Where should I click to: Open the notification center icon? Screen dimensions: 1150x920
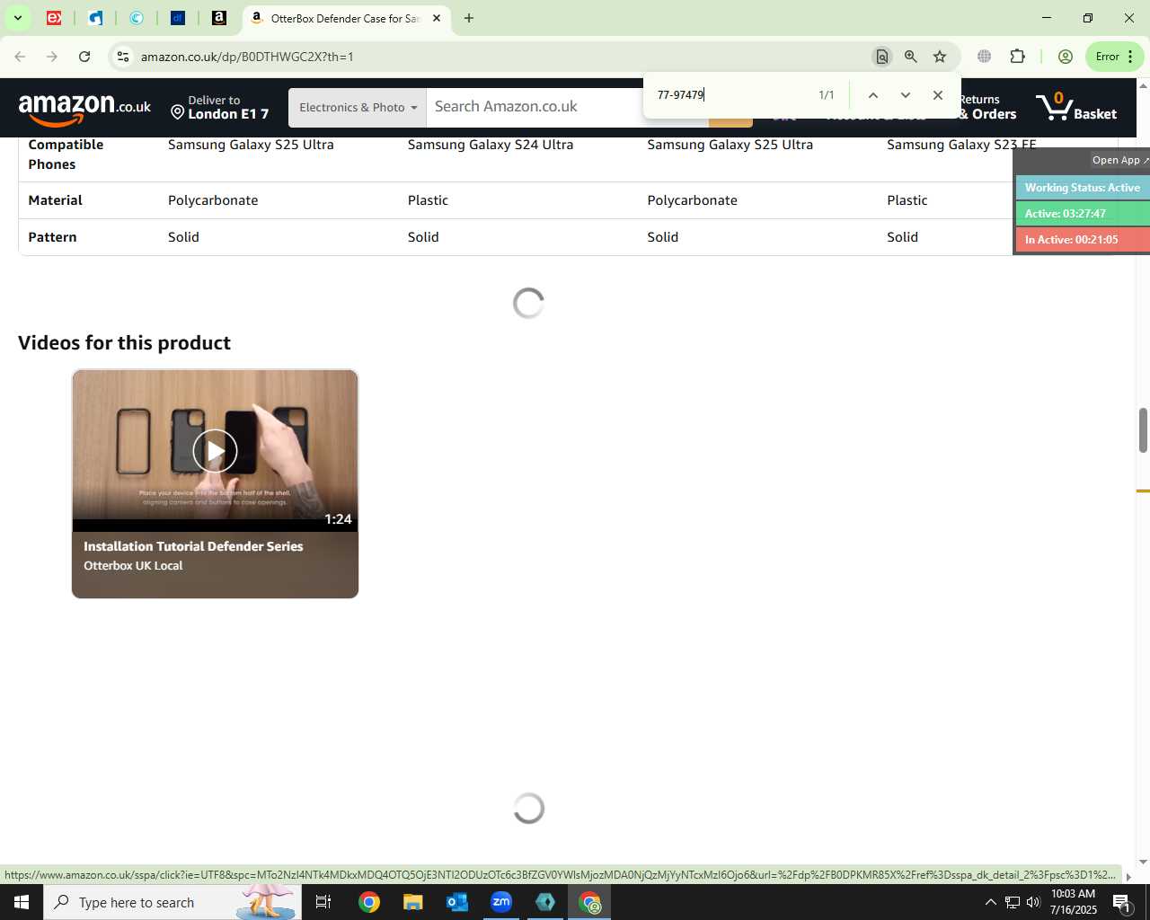point(1122,902)
